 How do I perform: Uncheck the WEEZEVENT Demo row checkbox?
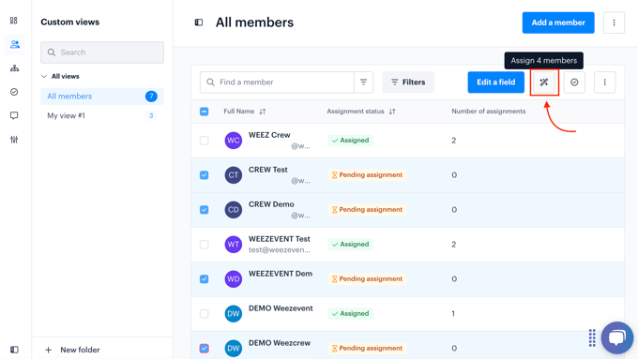point(205,279)
